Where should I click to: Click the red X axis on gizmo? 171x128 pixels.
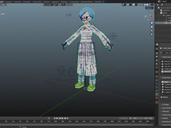pos(151,16)
